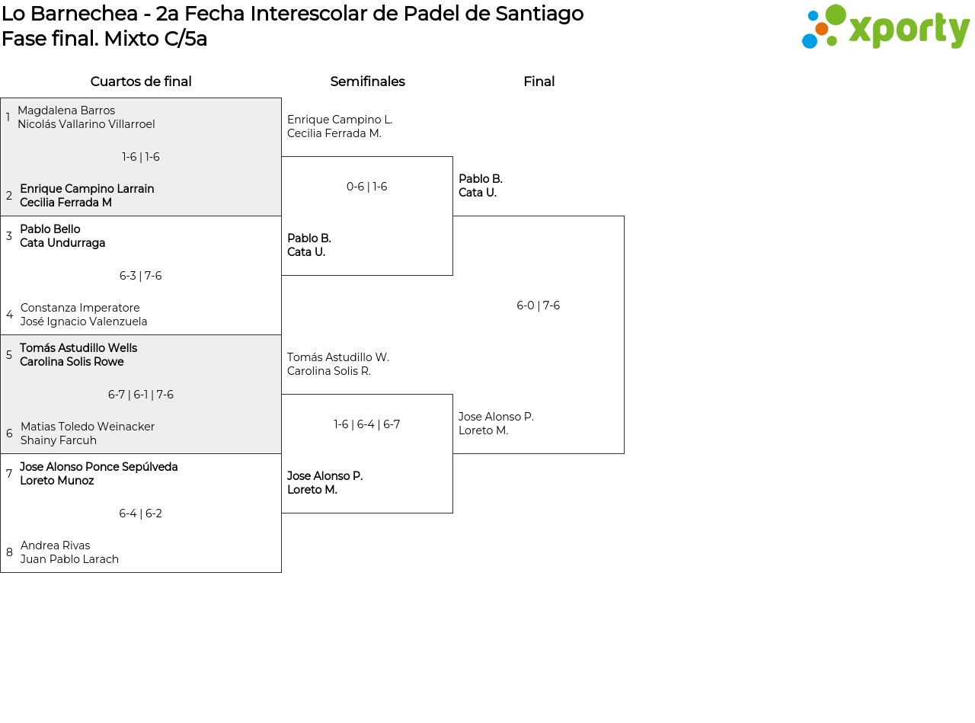
Task: Select Enrique Campino Larrain quarterfinal entry
Action: point(87,196)
